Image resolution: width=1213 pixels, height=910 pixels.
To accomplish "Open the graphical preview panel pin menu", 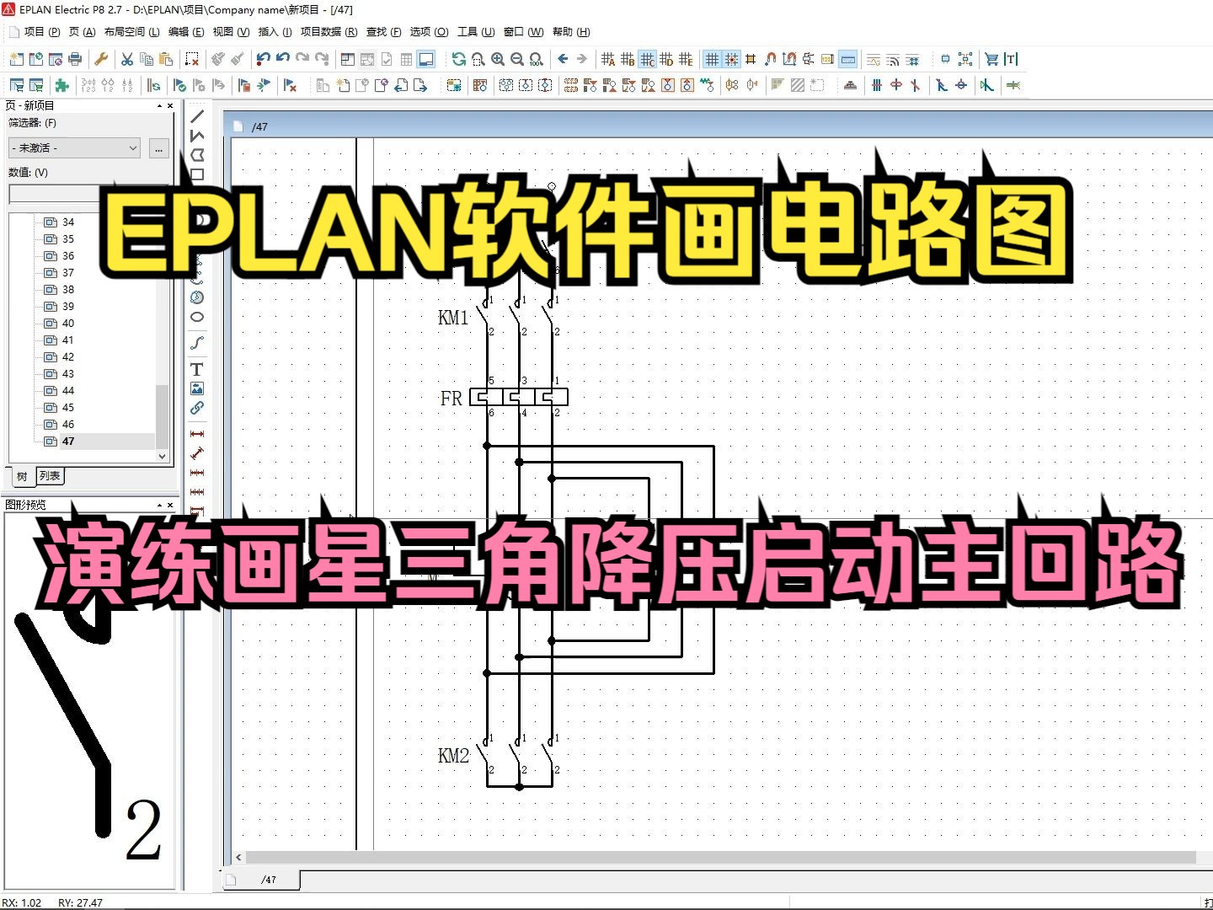I will point(159,505).
